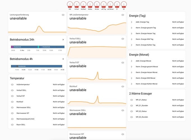Select the JAZ Tag badge
The width and height of the screenshot is (191, 140).
pyautogui.click(x=103, y=4)
